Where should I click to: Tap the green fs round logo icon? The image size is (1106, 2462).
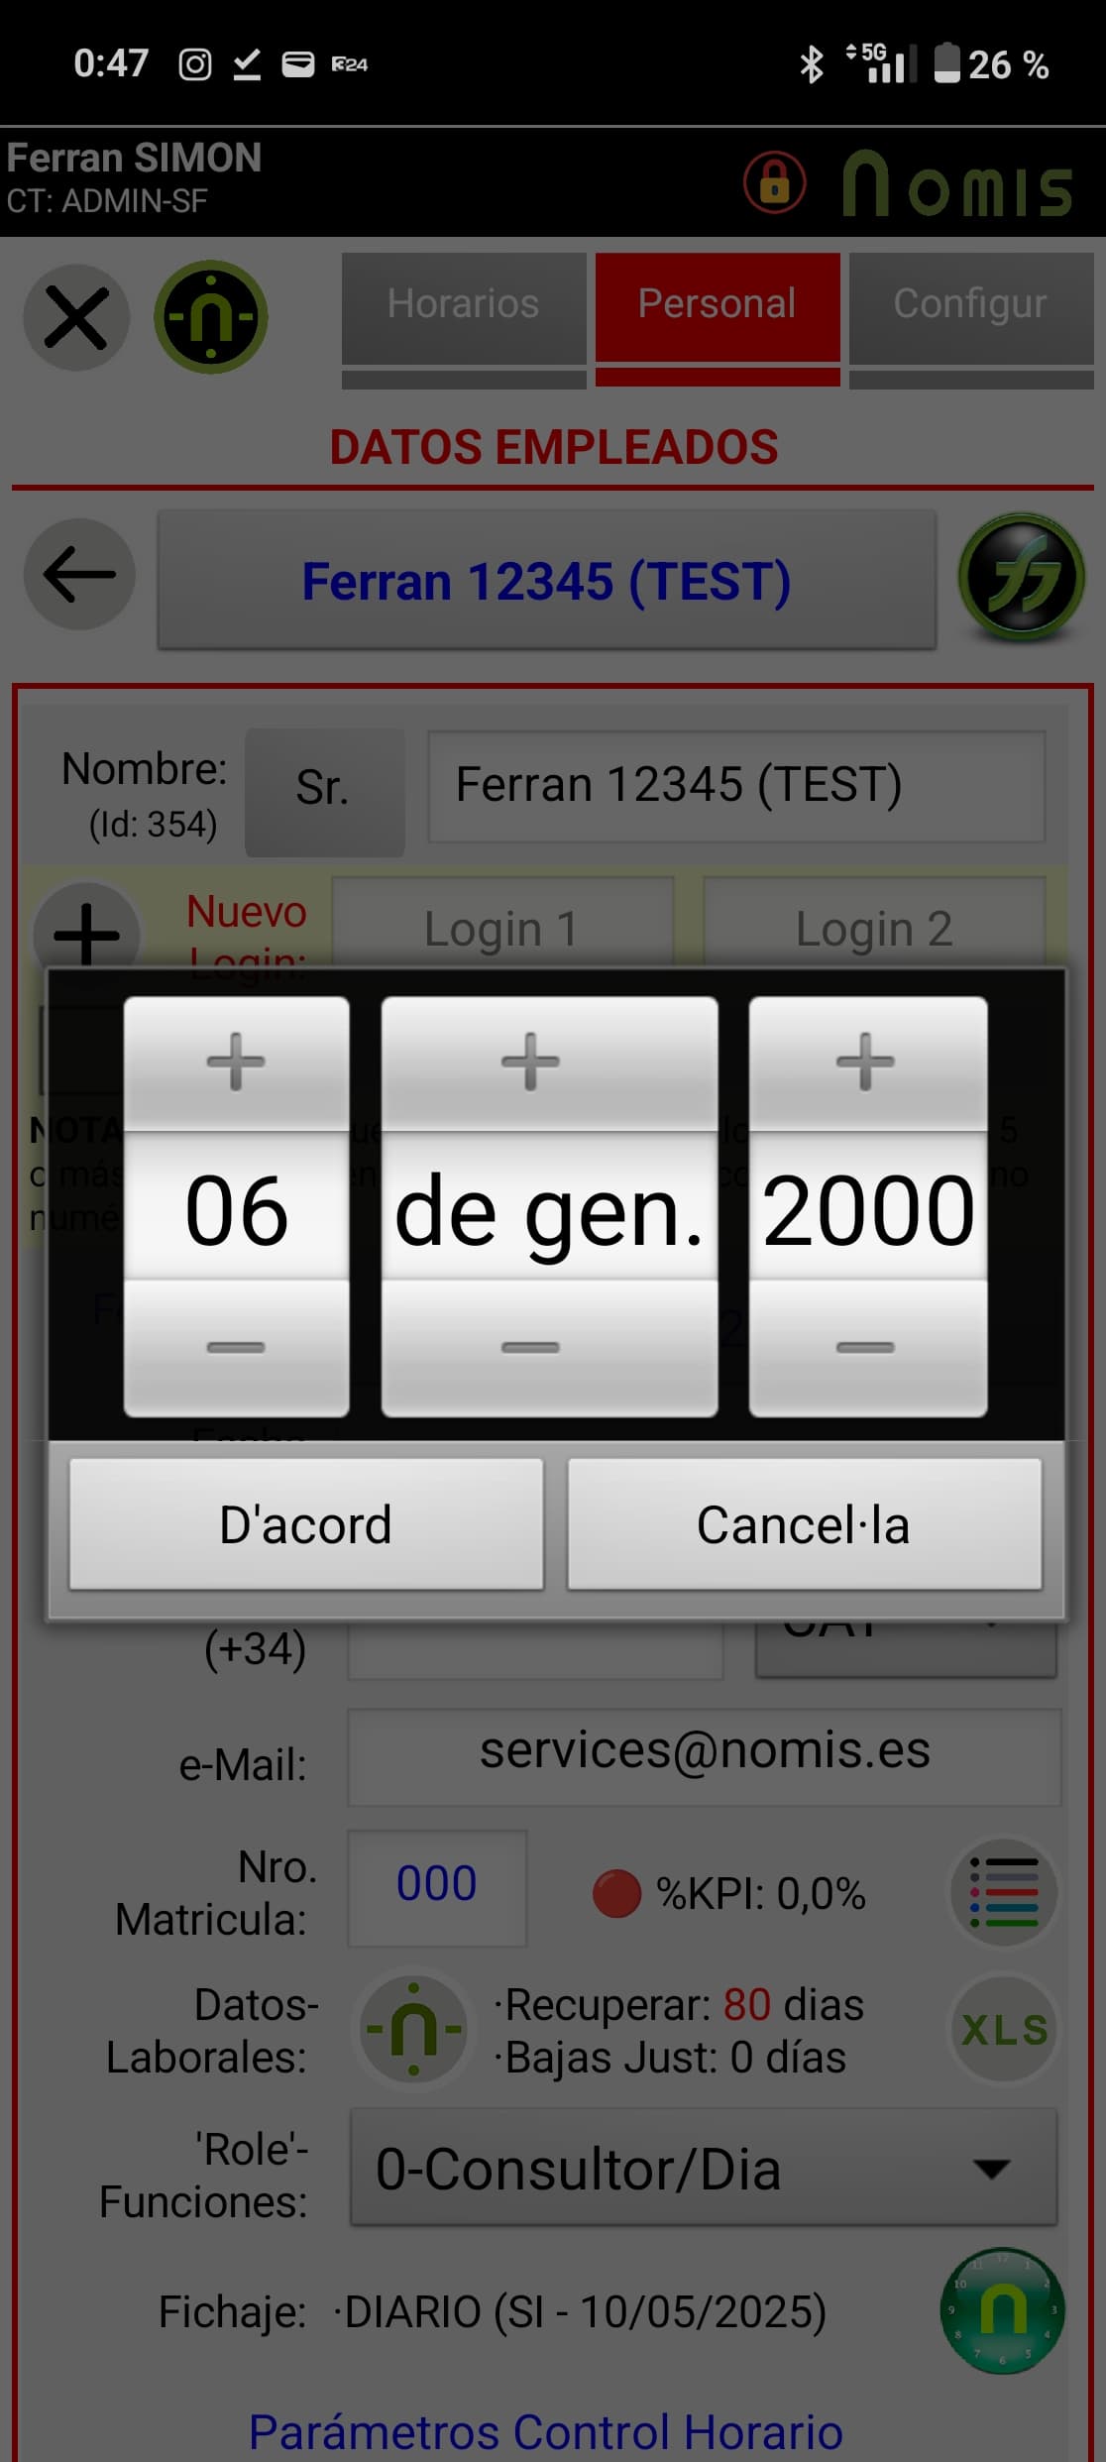coord(1022,576)
